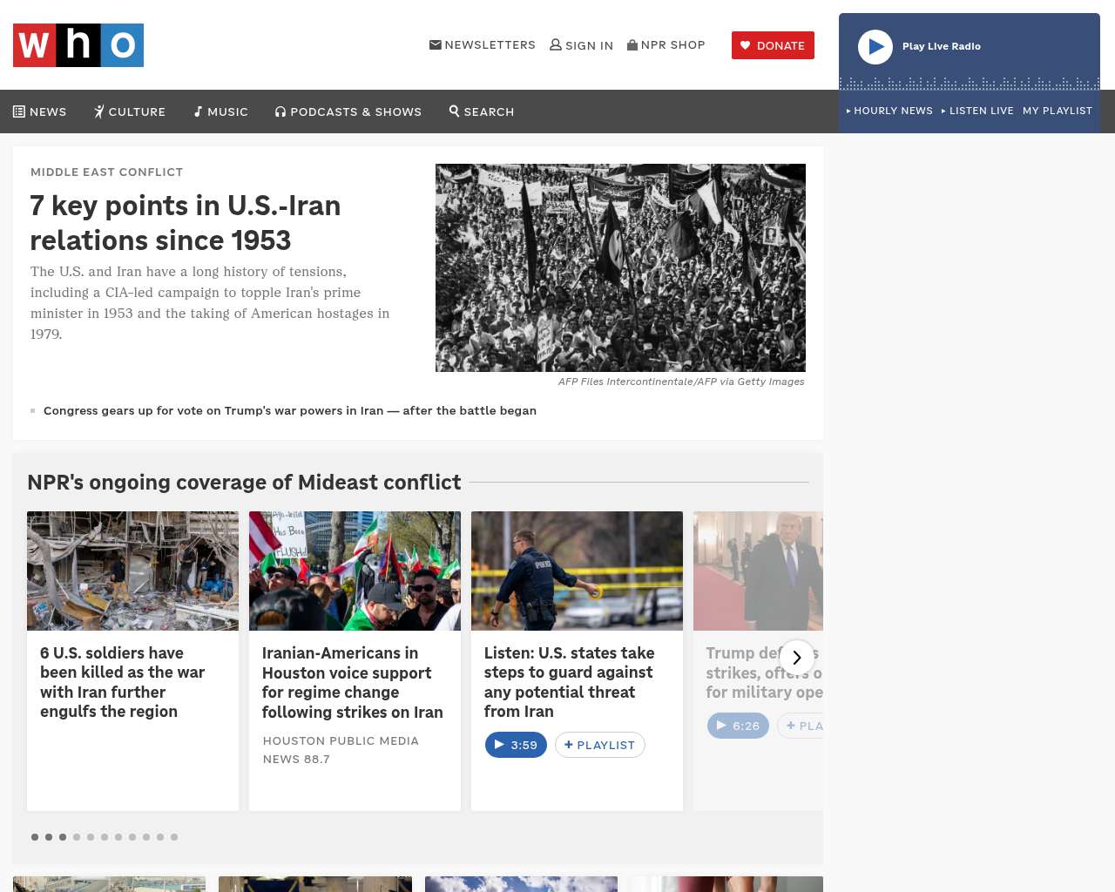Click the 'NPR's ongoing coverage of Mideast conflict' heading

pyautogui.click(x=244, y=482)
